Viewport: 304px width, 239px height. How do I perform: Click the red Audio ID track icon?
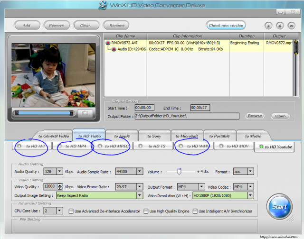coord(114,49)
